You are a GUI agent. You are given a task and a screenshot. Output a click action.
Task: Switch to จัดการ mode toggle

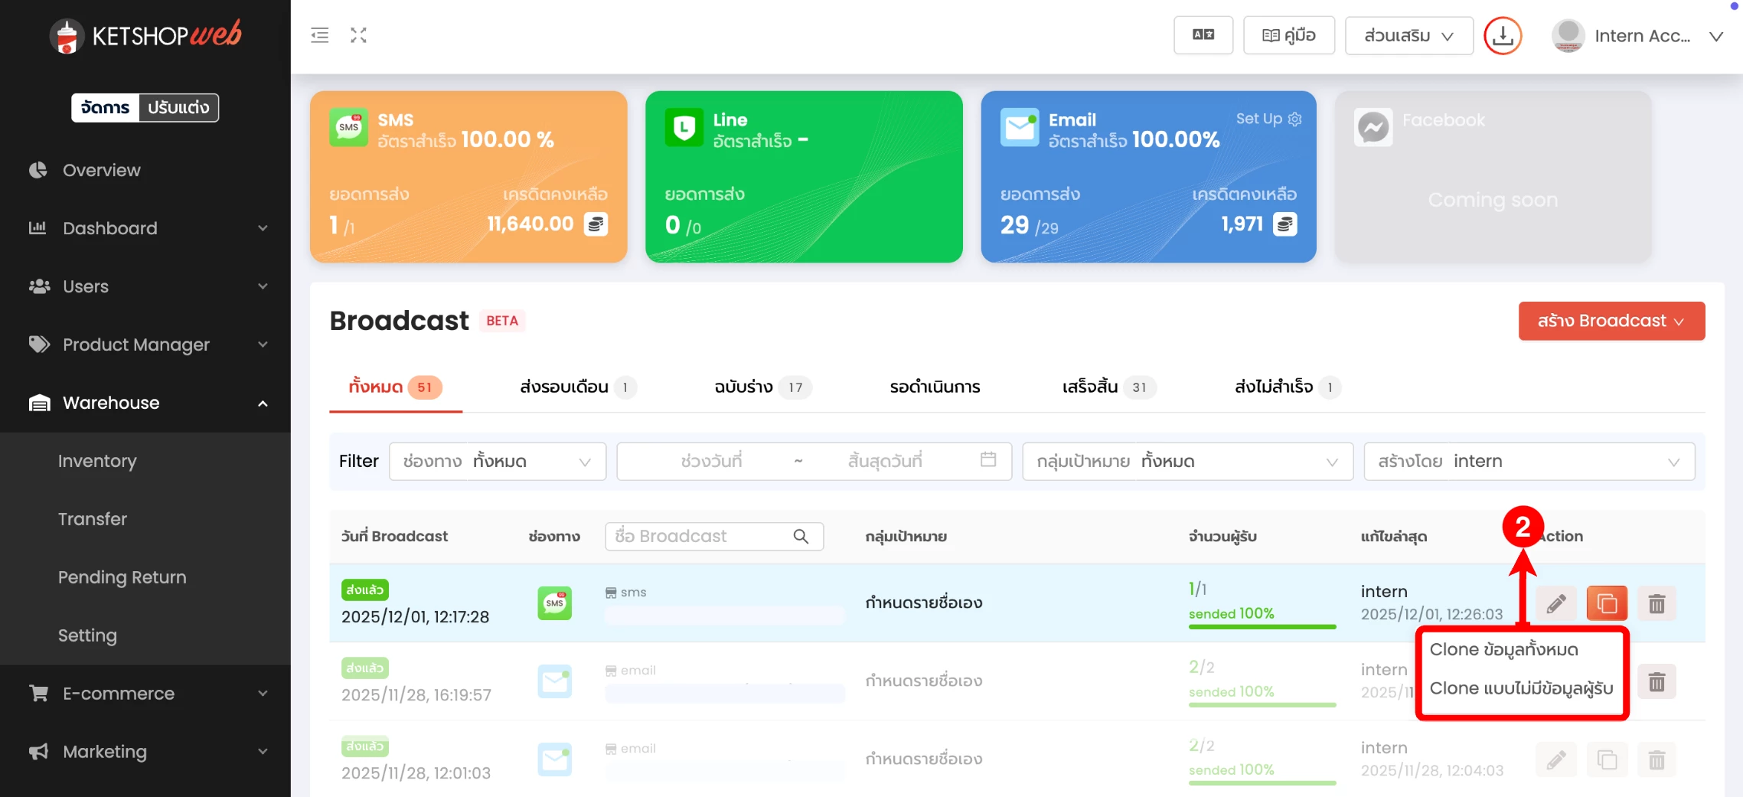pos(106,107)
